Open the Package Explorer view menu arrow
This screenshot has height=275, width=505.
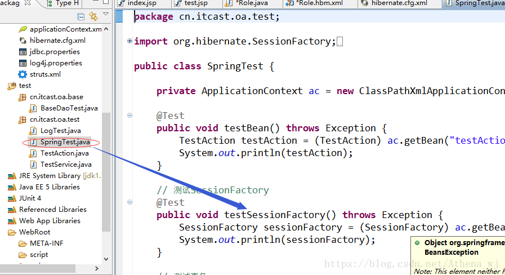point(106,14)
